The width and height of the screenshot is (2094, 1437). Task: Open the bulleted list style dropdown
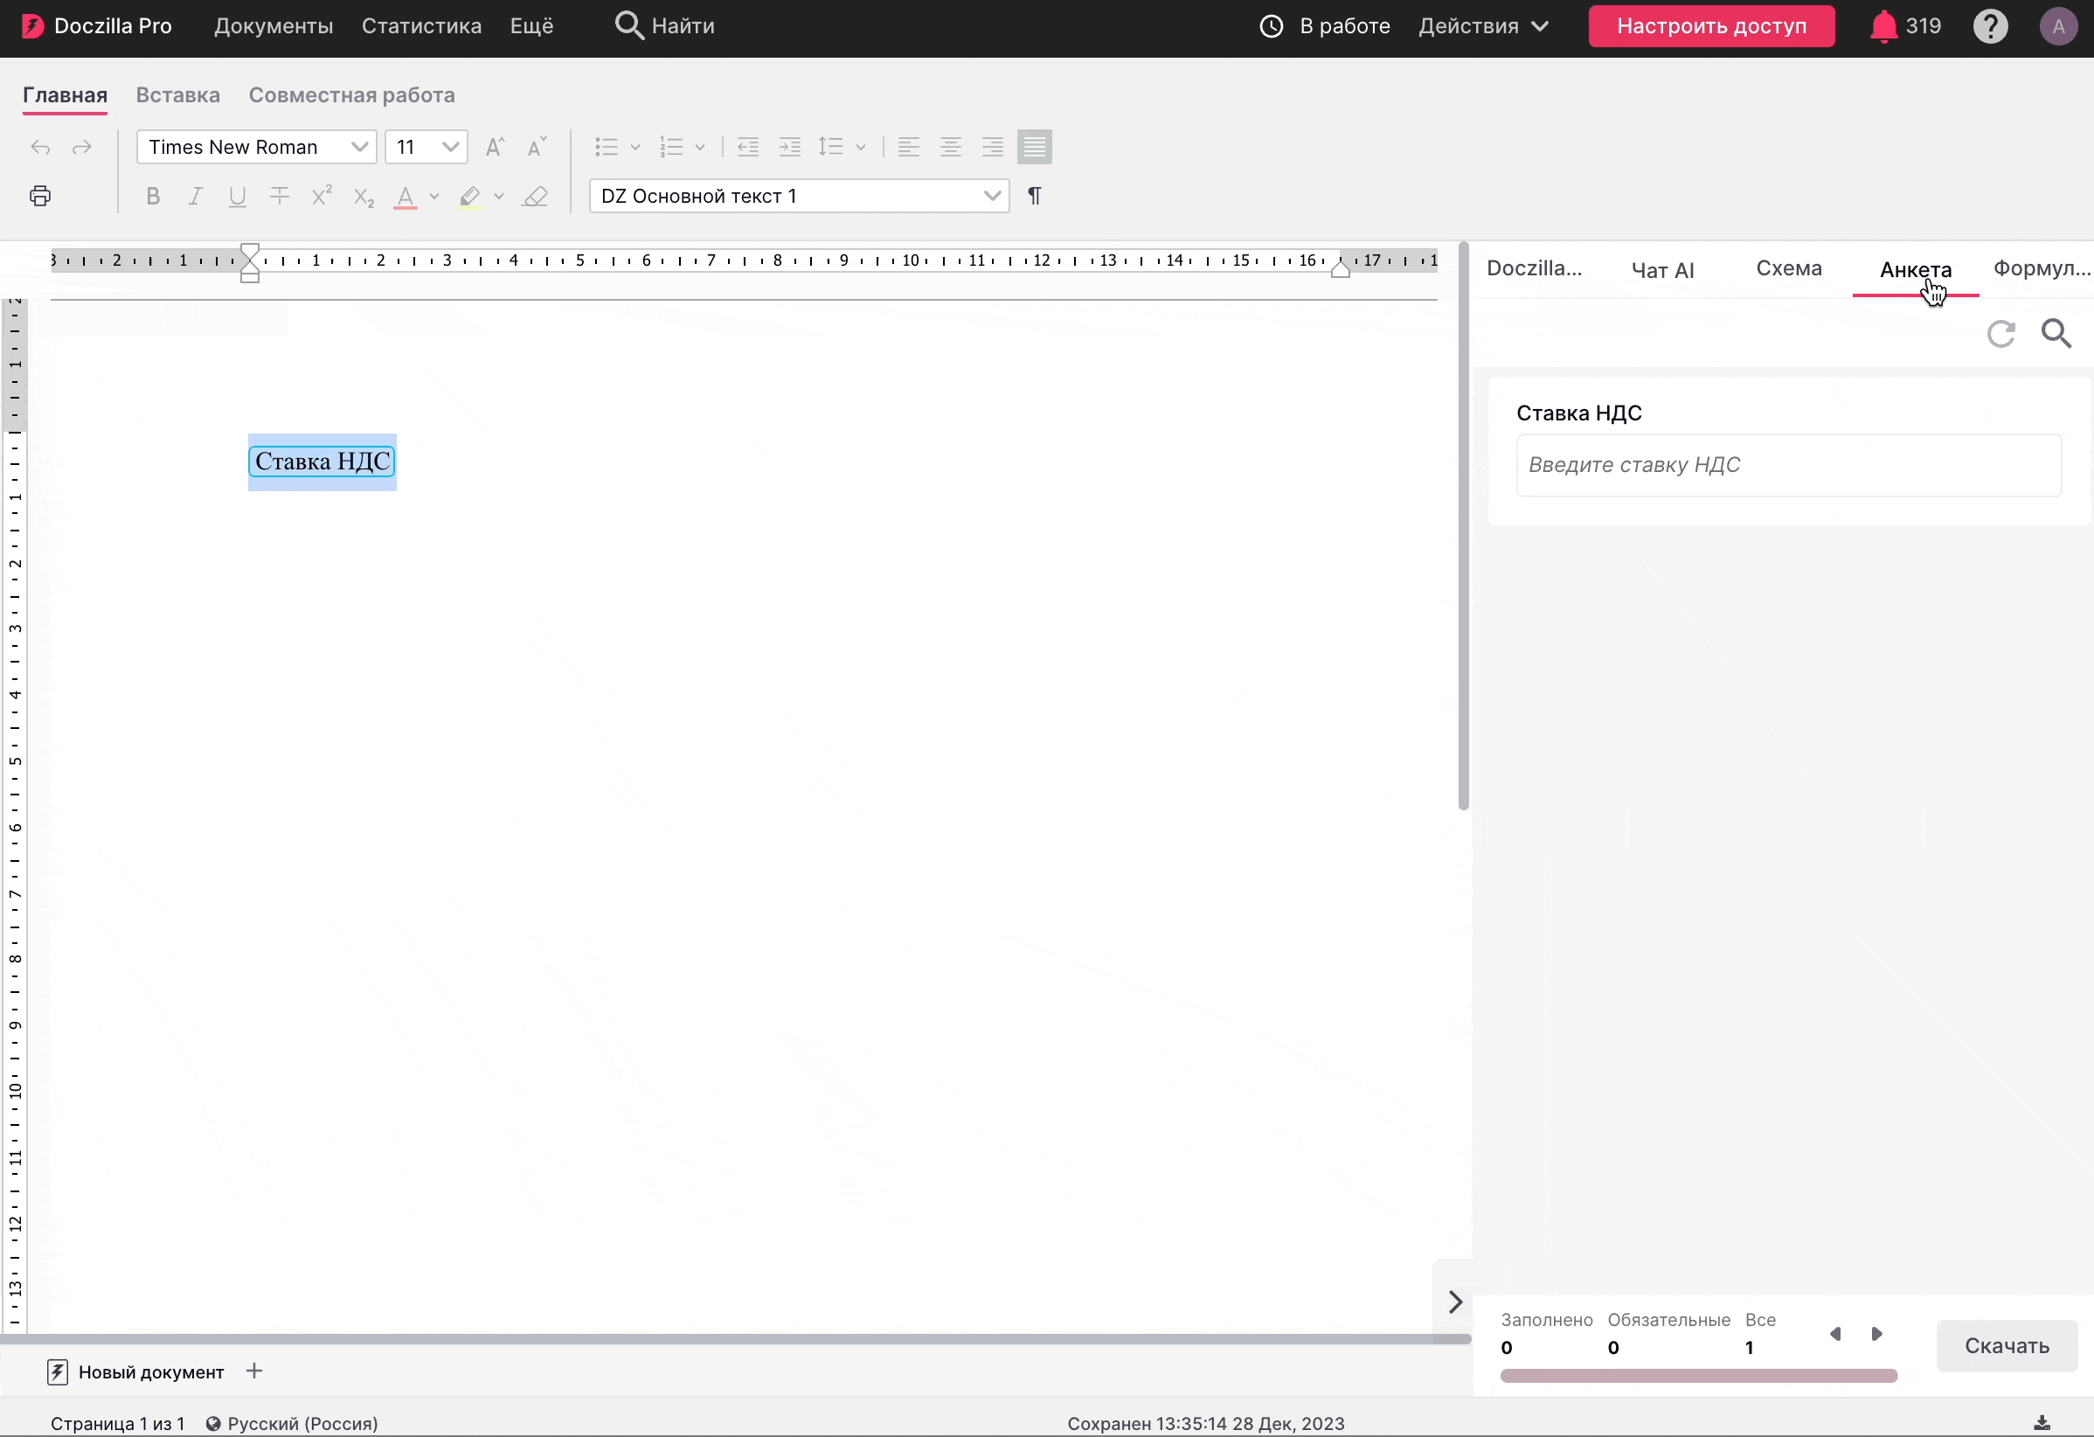(x=635, y=147)
